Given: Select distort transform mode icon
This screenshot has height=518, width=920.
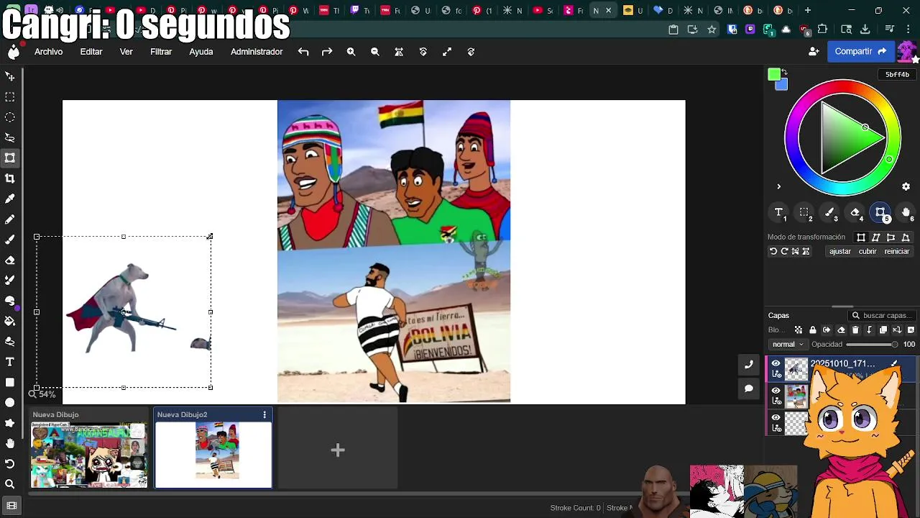Looking at the screenshot, I should 891,237.
